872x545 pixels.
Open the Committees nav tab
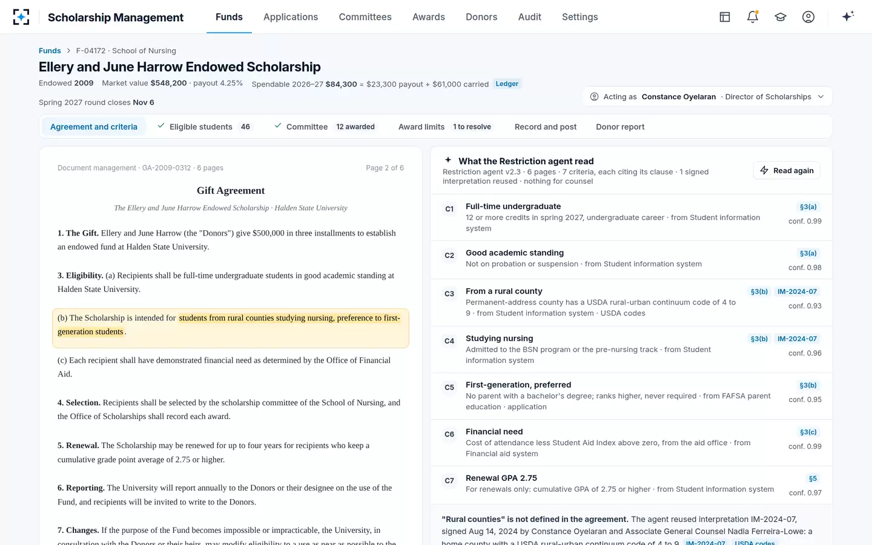click(365, 17)
